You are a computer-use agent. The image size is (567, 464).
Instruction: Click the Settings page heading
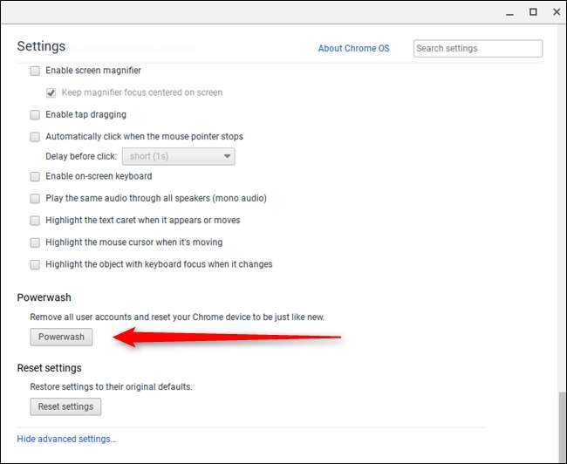(41, 46)
